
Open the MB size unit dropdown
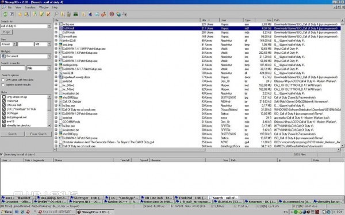(x=49, y=44)
